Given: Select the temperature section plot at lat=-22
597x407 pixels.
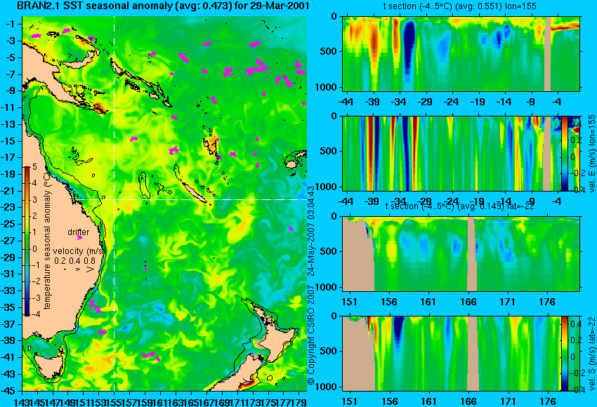Looking at the screenshot, I should (461, 254).
